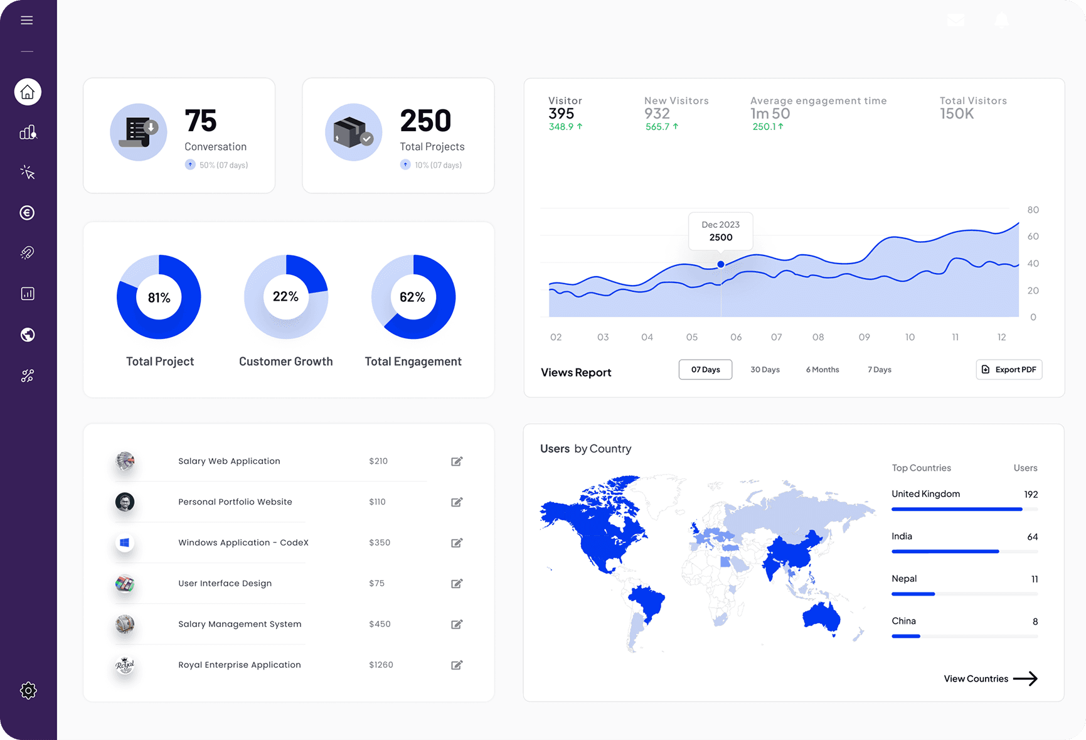Click the 'Total Visitors' 150K stat
The image size is (1086, 740).
973,108
